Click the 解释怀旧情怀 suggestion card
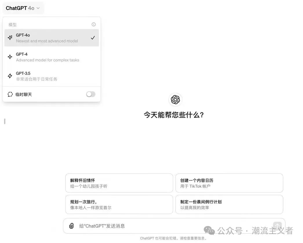Screen dimensions: 303x243 [x=119, y=183]
